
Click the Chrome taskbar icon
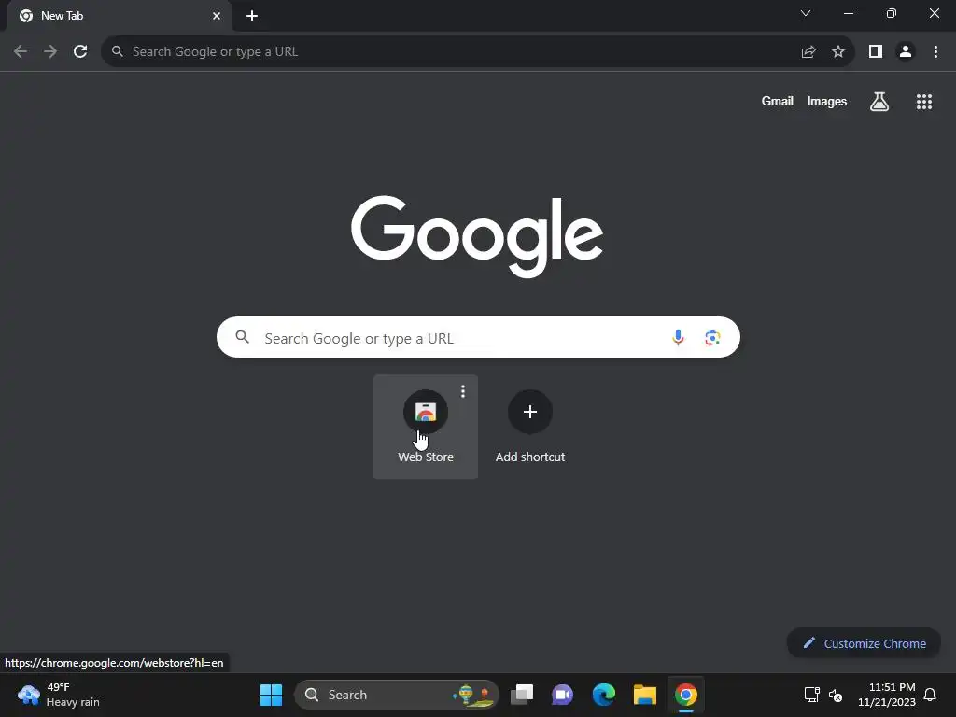point(686,695)
